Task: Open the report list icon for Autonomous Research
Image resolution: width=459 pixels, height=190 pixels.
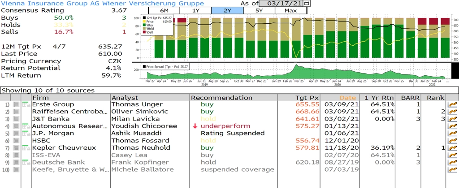Action: 16,126
